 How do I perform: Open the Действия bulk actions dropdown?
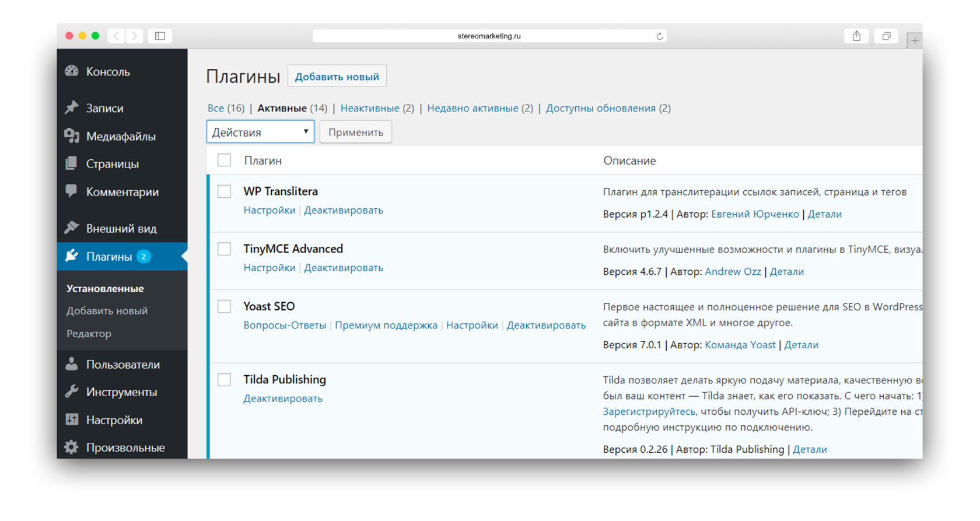(x=260, y=132)
